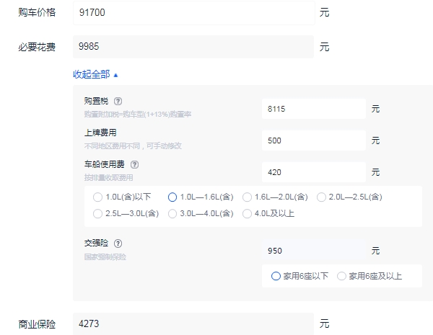433x335 pixels.
Task: Click the help icon beside 车船使用费
Action: [x=134, y=164]
